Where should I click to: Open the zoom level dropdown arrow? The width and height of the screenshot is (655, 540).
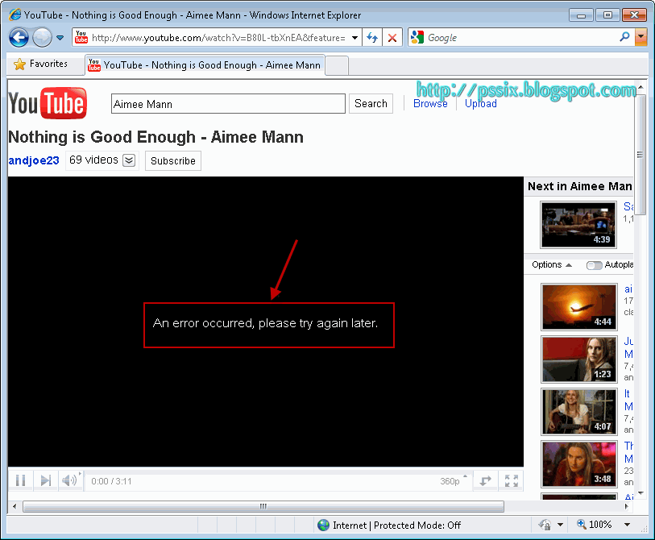(x=627, y=525)
